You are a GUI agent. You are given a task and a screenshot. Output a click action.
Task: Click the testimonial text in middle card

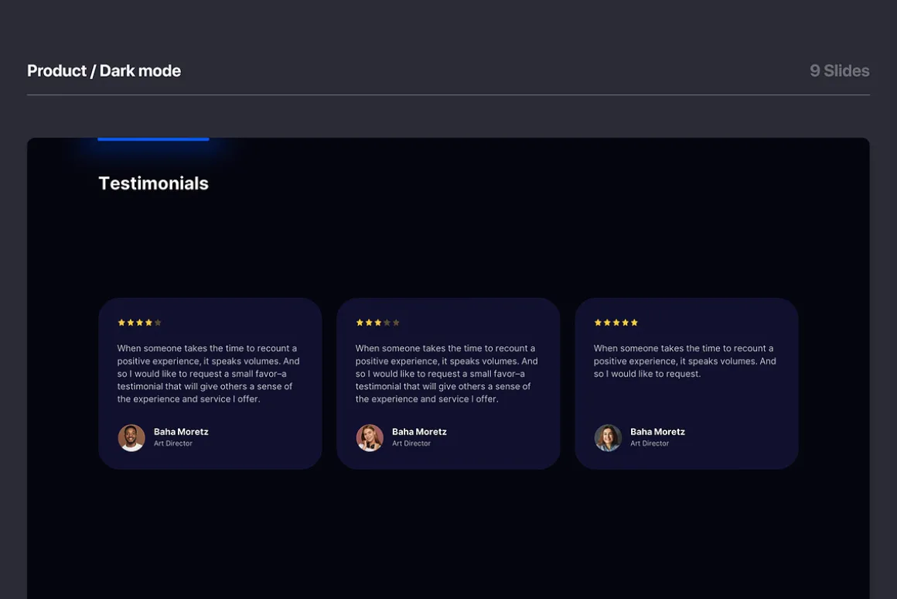pyautogui.click(x=447, y=373)
